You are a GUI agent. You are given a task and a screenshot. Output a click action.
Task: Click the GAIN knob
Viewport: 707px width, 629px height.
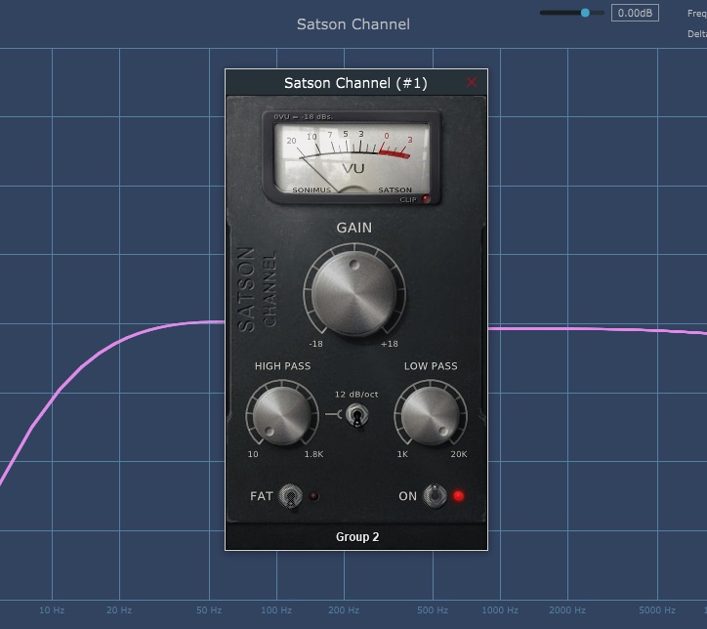pyautogui.click(x=354, y=294)
